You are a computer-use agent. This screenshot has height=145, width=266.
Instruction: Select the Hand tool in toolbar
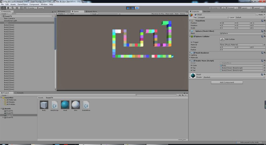pos(3,8)
